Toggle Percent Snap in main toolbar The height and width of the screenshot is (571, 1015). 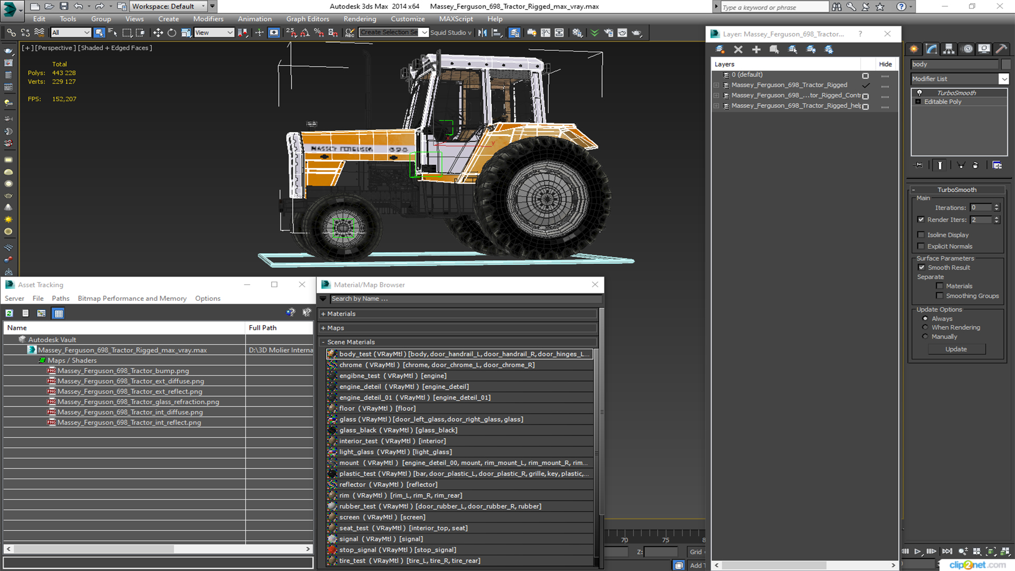point(319,33)
